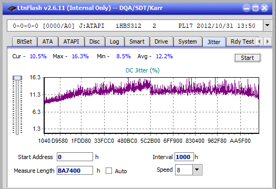The width and height of the screenshot is (276, 189).
Task: Click the 33FCC0 axis label
Action: coord(104,141)
